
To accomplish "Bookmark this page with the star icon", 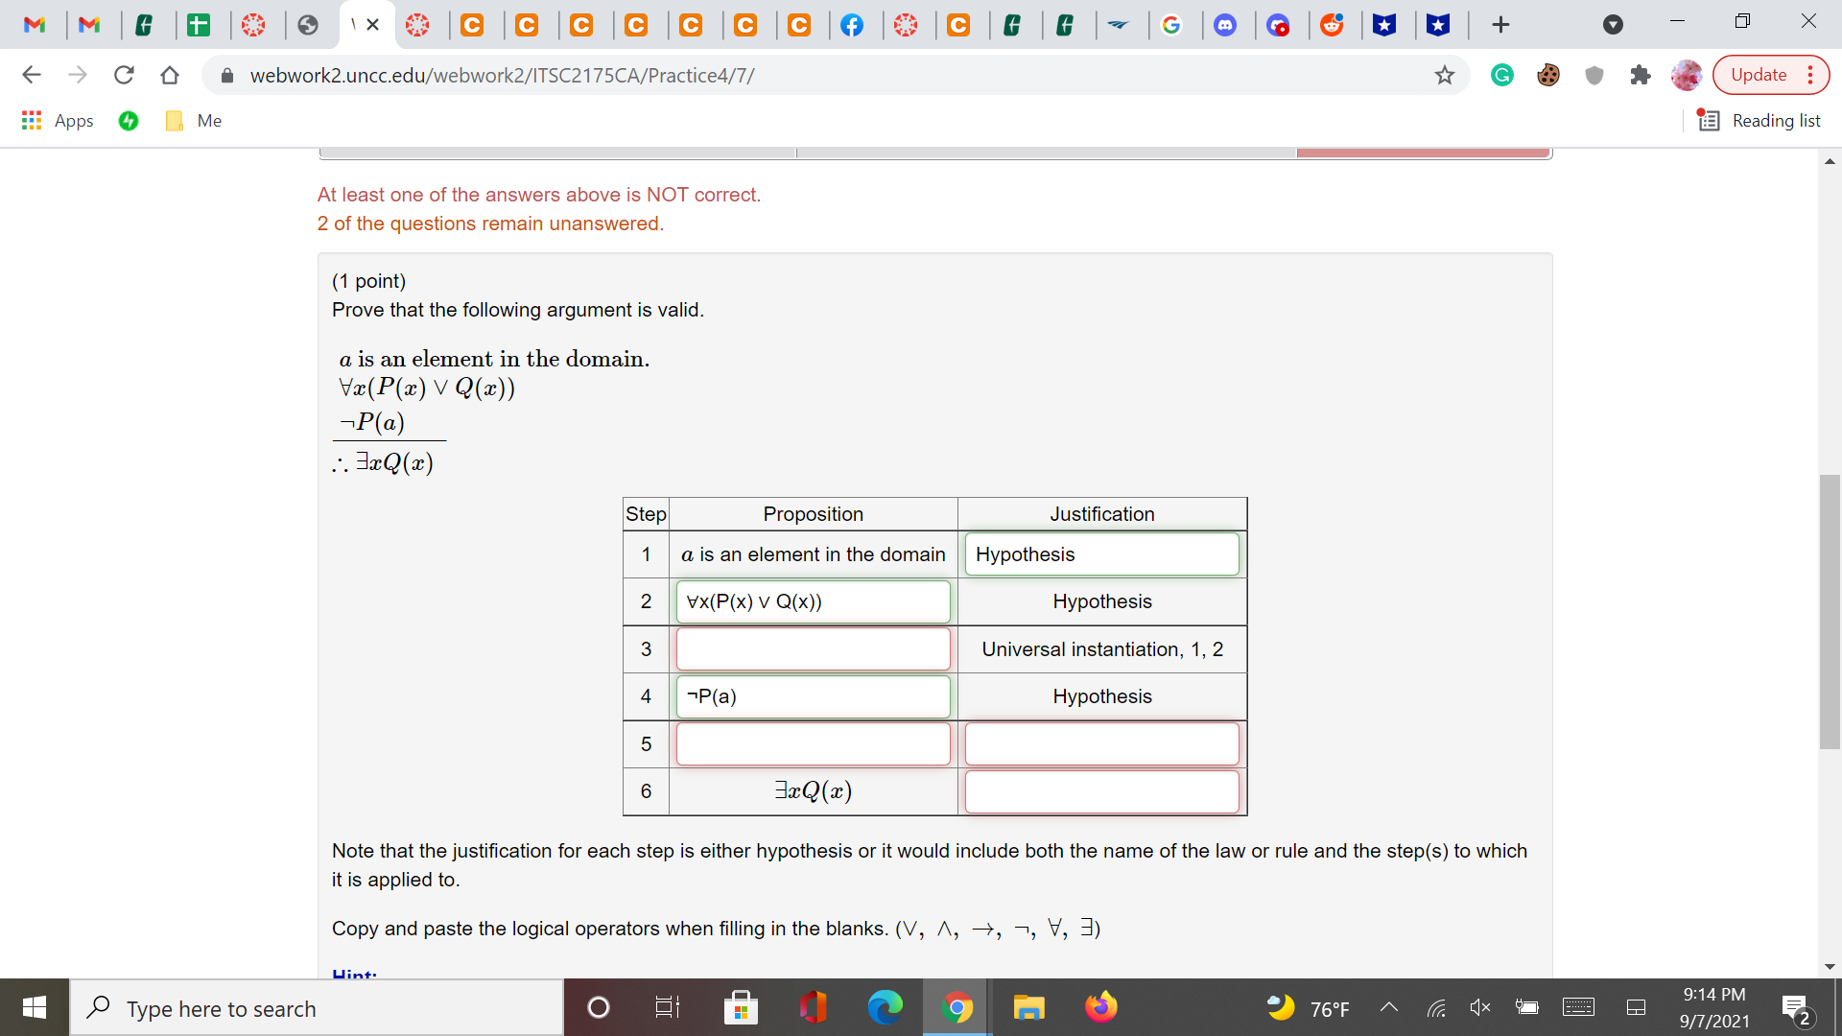I will point(1445,75).
